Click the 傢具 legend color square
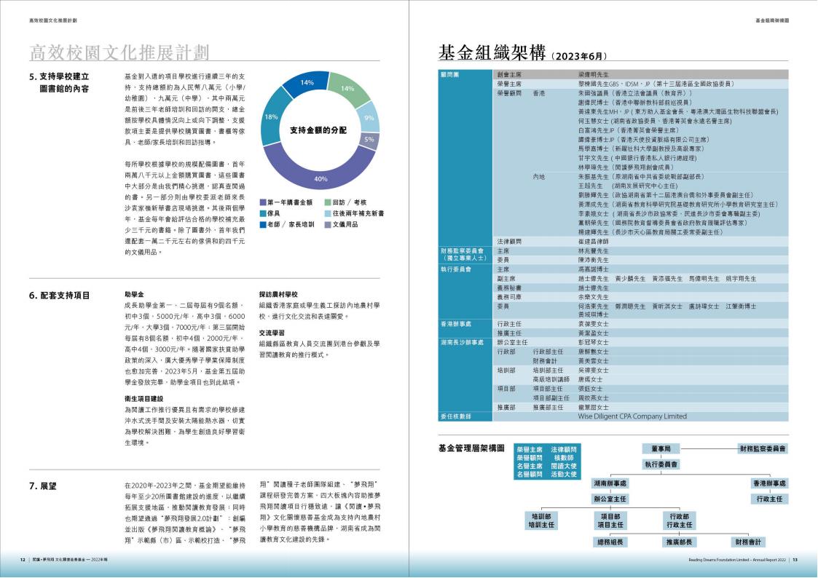This screenshot has height=578, width=818. click(x=264, y=213)
